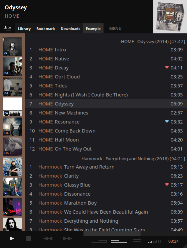Click the Play button
187x248 pixels.
click(12, 238)
